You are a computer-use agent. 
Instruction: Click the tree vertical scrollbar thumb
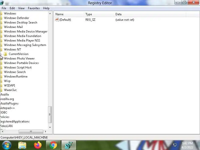(50, 114)
